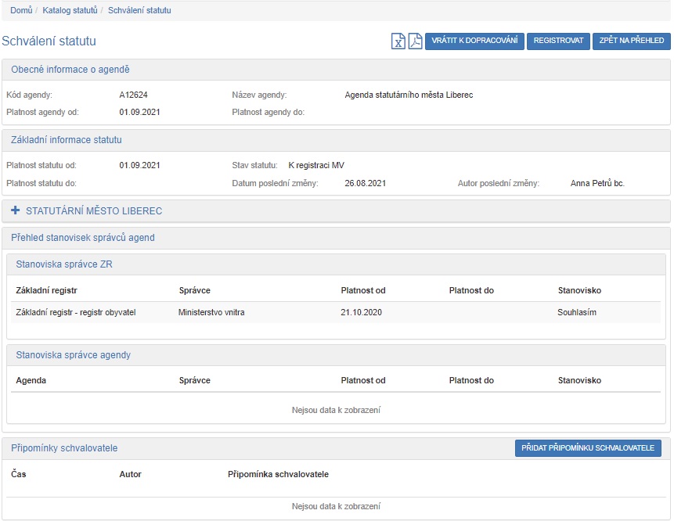674x521 pixels.
Task: Click the Vrátit k dopracování button
Action: pos(474,41)
